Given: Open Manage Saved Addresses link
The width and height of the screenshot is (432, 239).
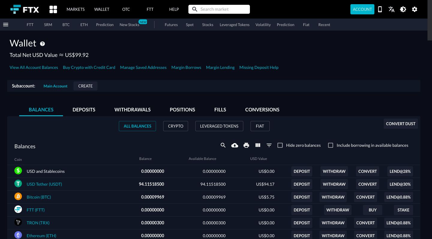Looking at the screenshot, I should (143, 67).
